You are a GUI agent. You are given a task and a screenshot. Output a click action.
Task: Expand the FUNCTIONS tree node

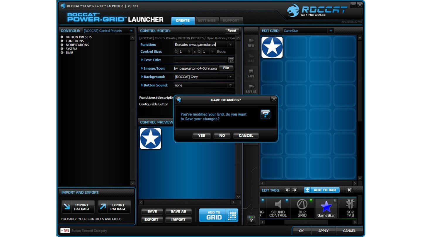[x=62, y=41]
